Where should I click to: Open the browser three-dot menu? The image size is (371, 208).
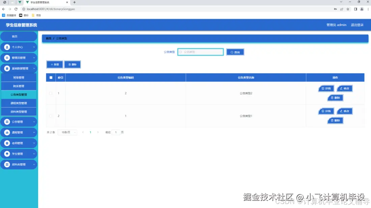368,9
